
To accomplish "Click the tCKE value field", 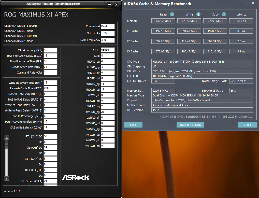I will (x=108, y=56).
